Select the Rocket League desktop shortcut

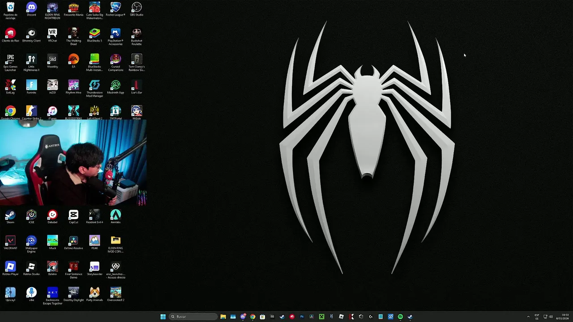point(115,9)
